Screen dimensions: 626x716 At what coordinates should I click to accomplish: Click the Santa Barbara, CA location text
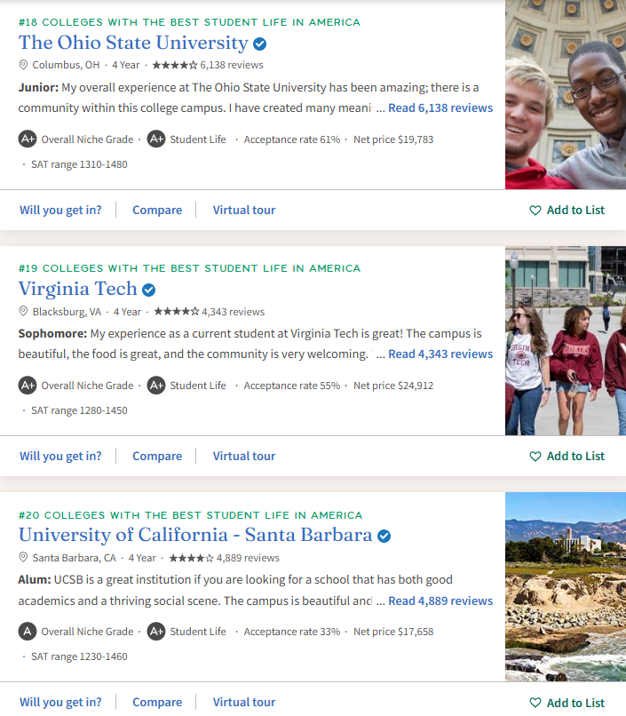74,558
